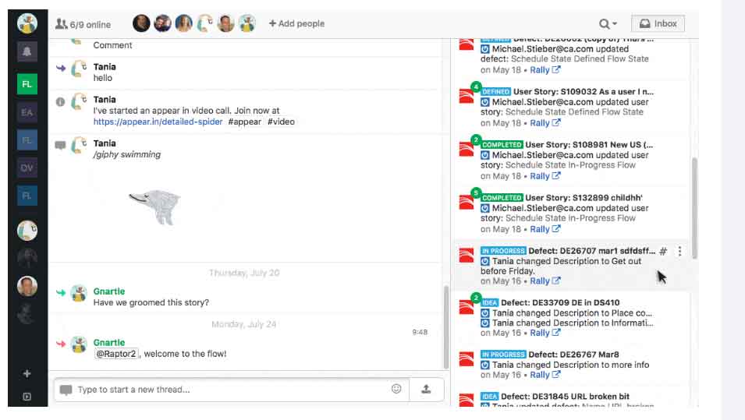Viewport: 745px width, 420px height.
Task: Open the Inbox button
Action: coord(657,24)
